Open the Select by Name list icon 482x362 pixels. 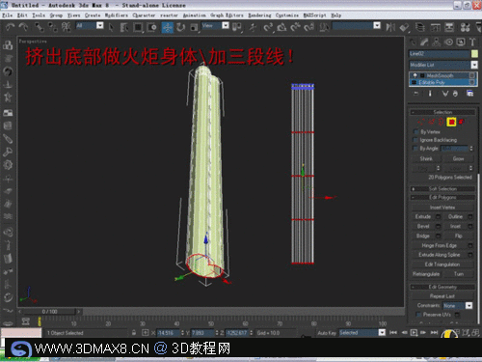[124, 28]
